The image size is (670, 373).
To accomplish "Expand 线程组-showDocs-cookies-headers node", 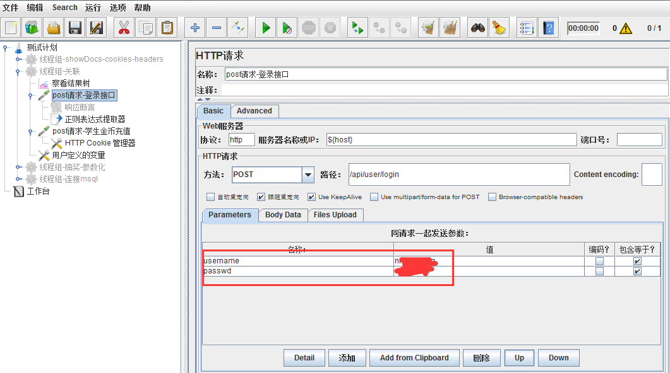I will tap(18, 59).
